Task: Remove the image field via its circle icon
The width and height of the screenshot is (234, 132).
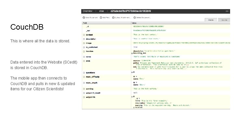Action: coord(84,43)
